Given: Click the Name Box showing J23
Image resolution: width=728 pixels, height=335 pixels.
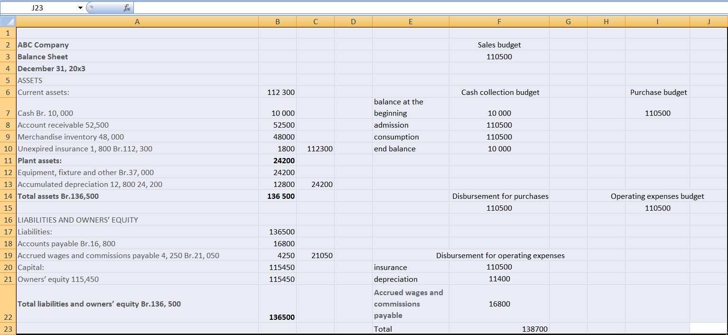Looking at the screenshot, I should pyautogui.click(x=38, y=8).
